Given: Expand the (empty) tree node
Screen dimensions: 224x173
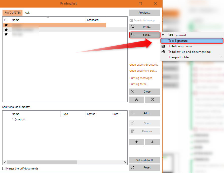Looking at the screenshot, I should 13,119.
